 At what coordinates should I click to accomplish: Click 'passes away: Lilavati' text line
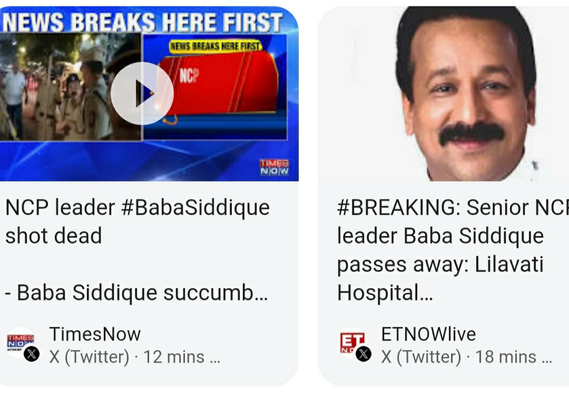click(440, 264)
